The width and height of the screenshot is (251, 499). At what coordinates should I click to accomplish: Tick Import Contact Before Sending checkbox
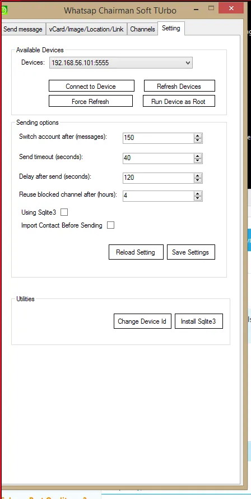coord(110,225)
